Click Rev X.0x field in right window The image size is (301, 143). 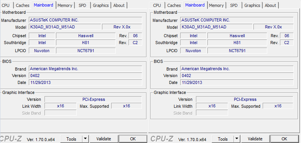click(x=273, y=27)
